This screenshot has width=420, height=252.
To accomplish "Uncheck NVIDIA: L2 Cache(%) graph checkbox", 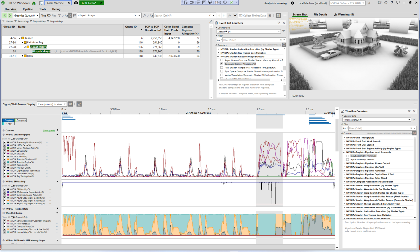I will 5,151.
